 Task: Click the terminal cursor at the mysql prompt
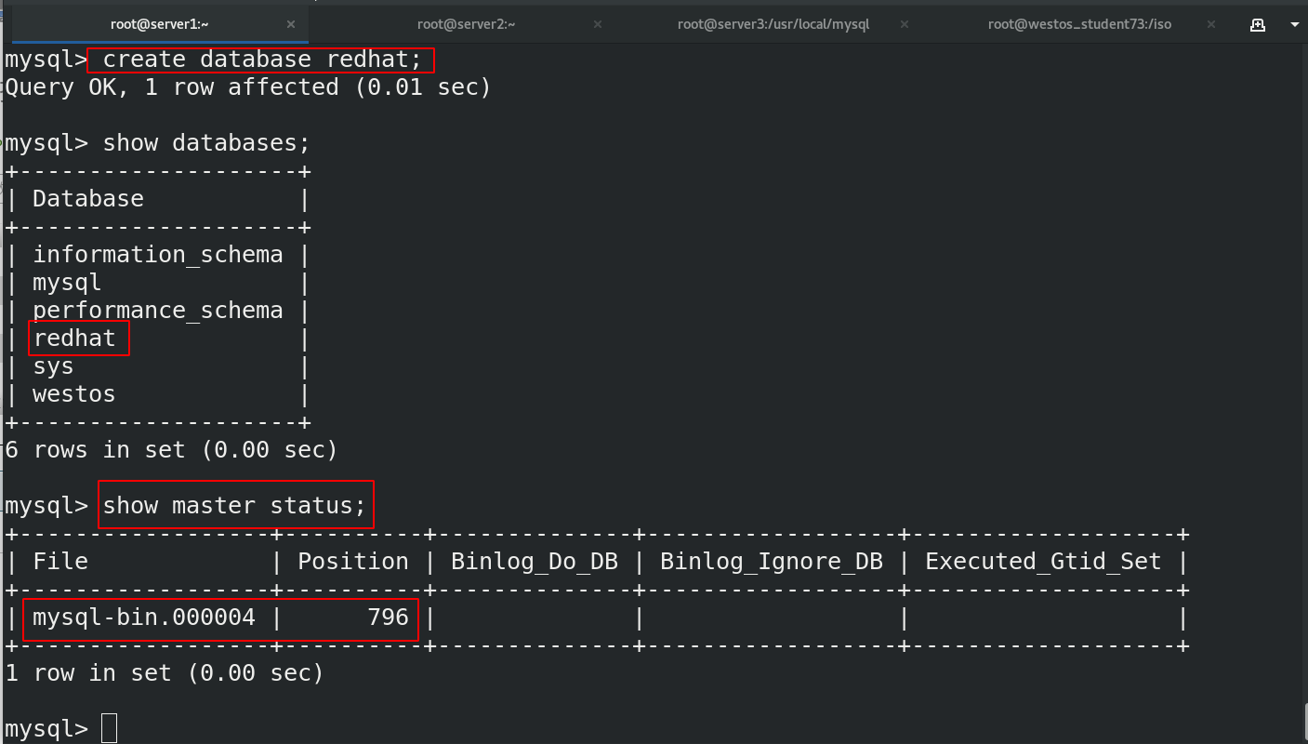coord(109,728)
